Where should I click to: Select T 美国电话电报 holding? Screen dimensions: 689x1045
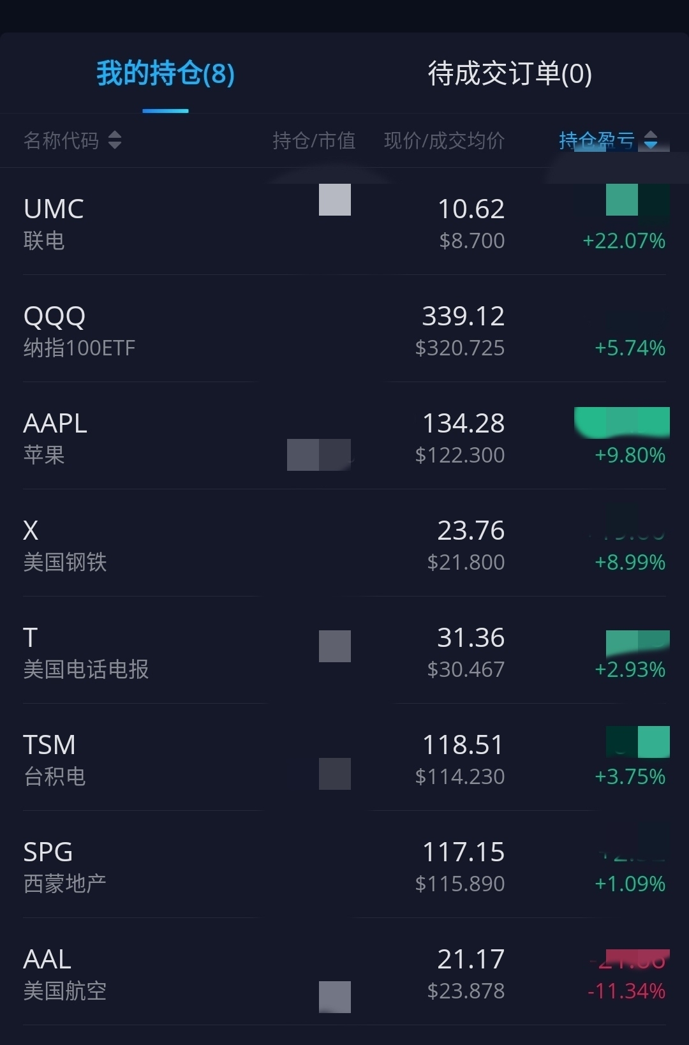pos(85,652)
